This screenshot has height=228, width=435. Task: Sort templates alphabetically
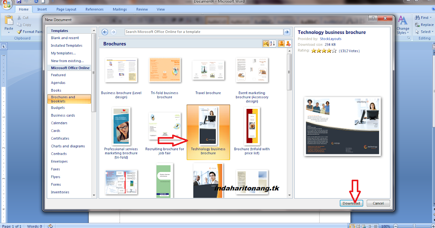(272, 43)
